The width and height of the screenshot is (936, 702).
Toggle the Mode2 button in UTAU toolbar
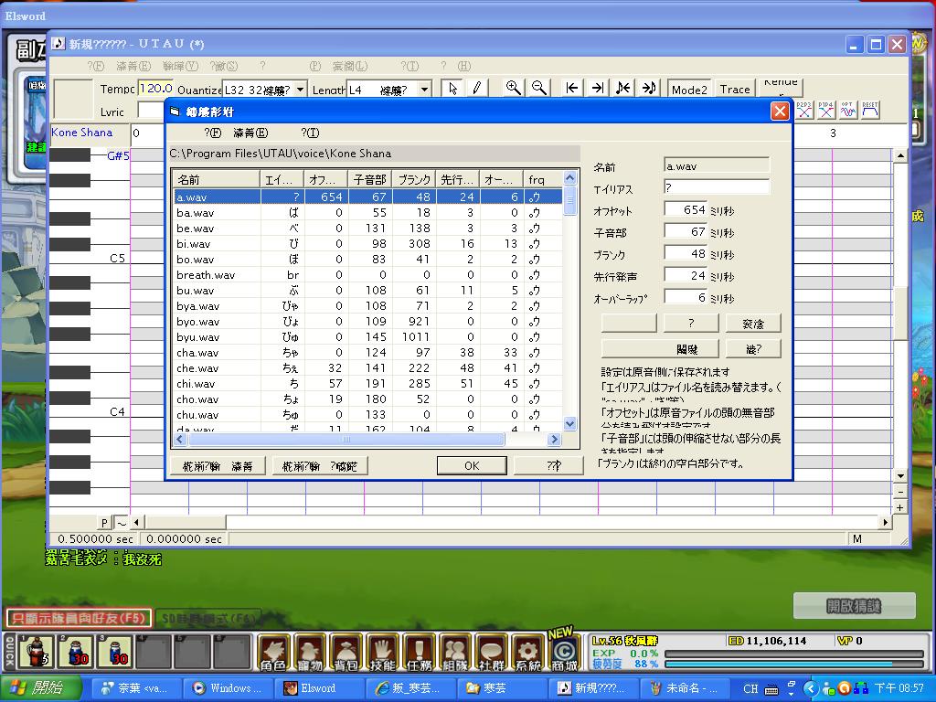click(x=689, y=89)
